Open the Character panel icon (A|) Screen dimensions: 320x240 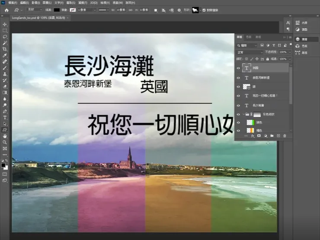click(x=288, y=22)
